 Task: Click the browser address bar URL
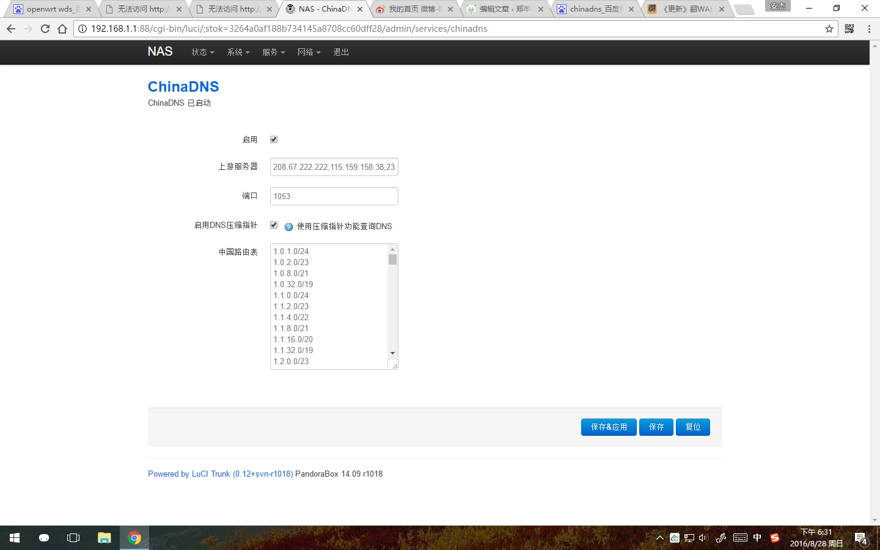tap(289, 29)
